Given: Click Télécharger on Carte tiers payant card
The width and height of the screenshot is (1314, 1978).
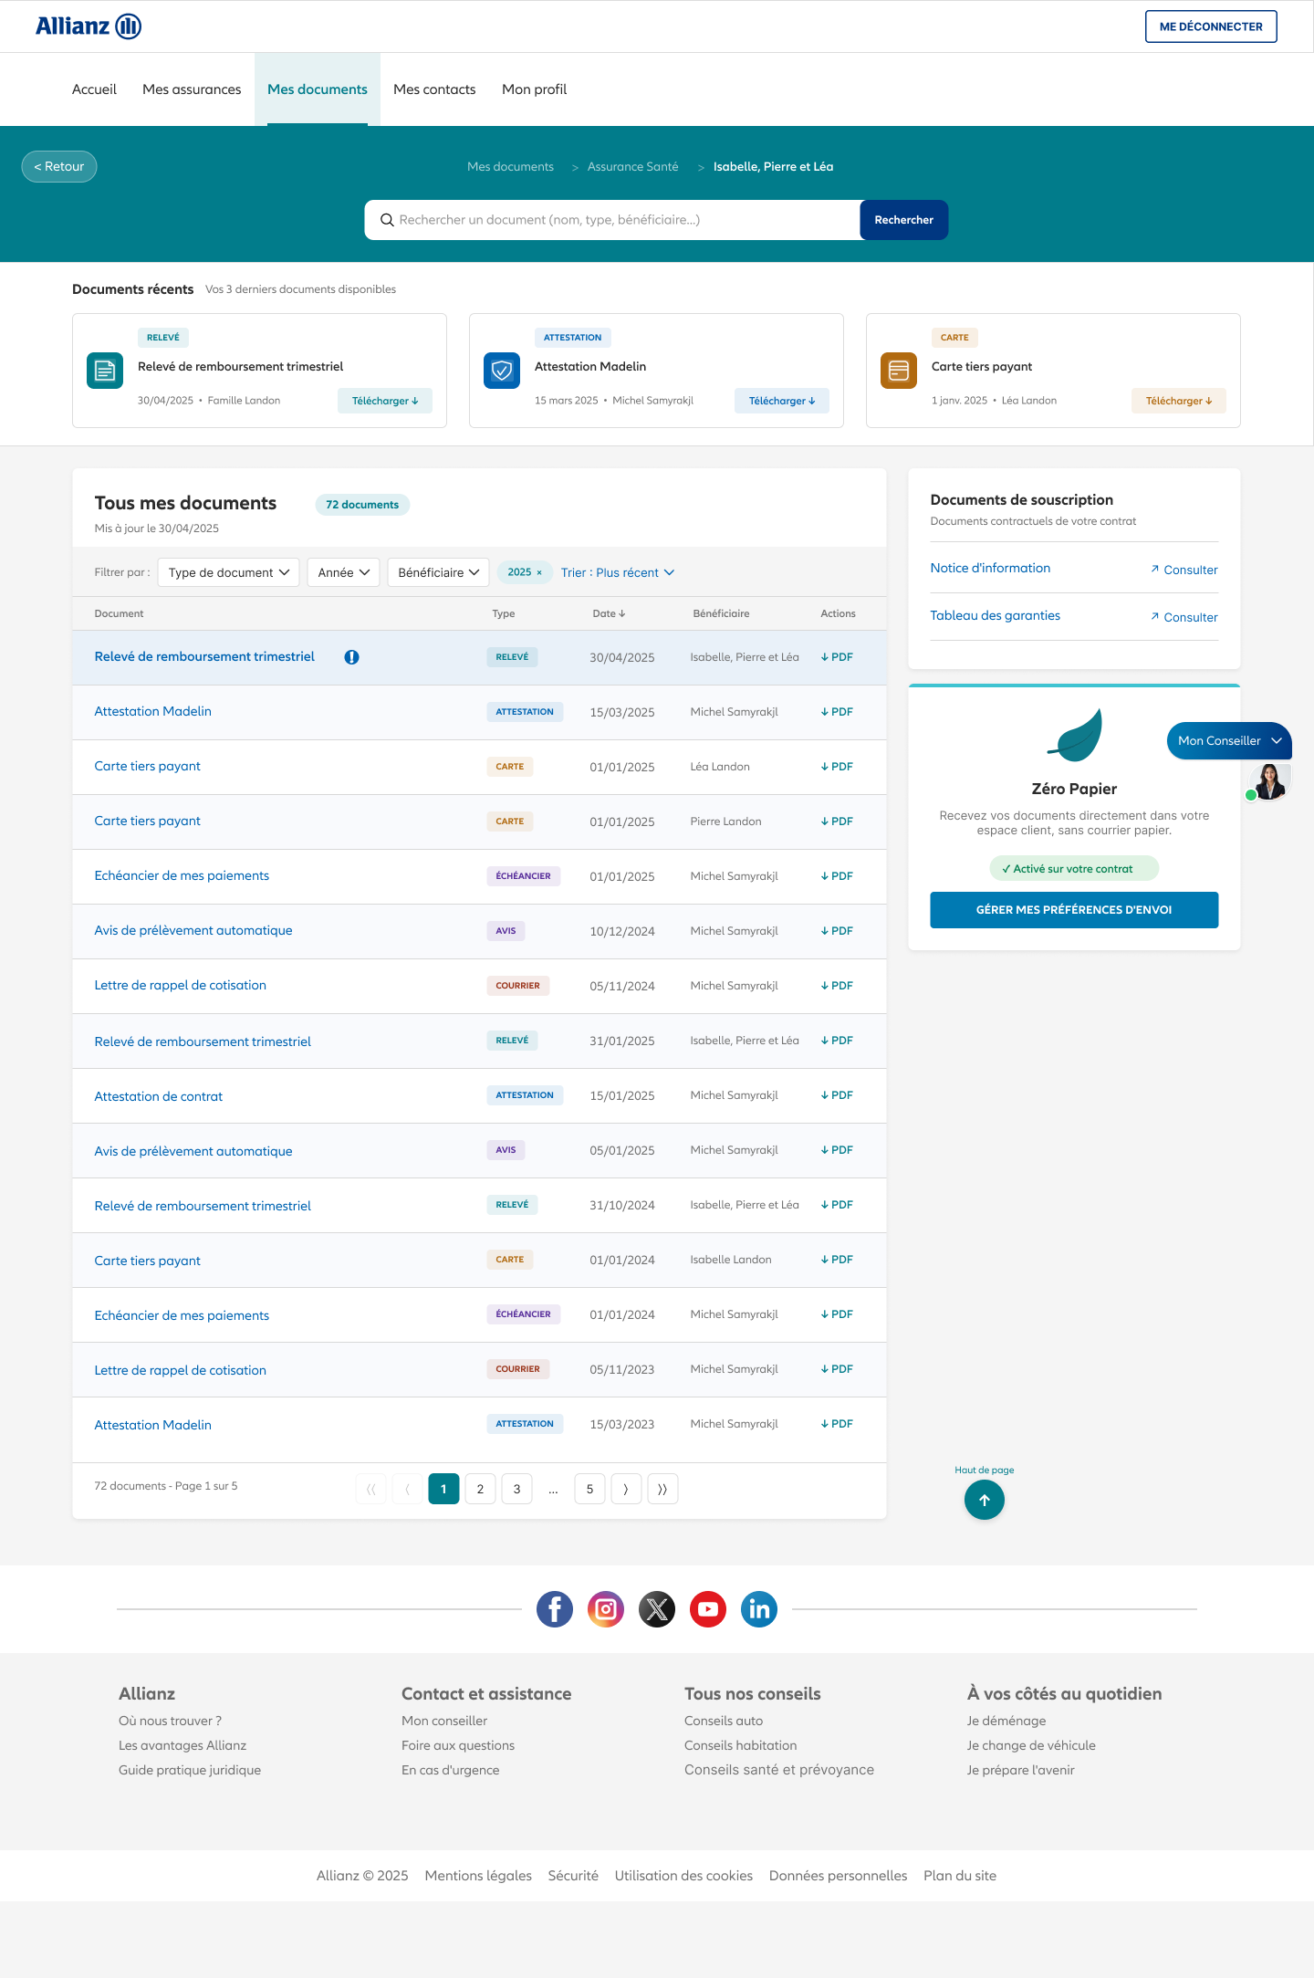Looking at the screenshot, I should coord(1179,401).
